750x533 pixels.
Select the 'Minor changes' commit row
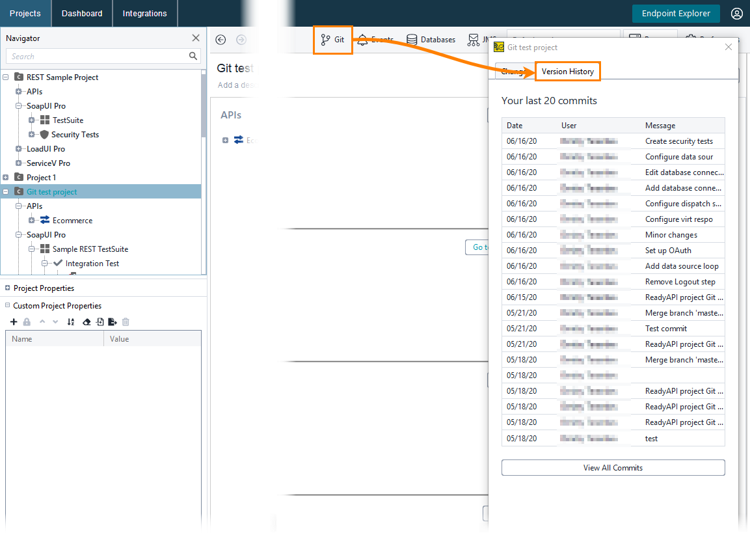click(x=613, y=235)
